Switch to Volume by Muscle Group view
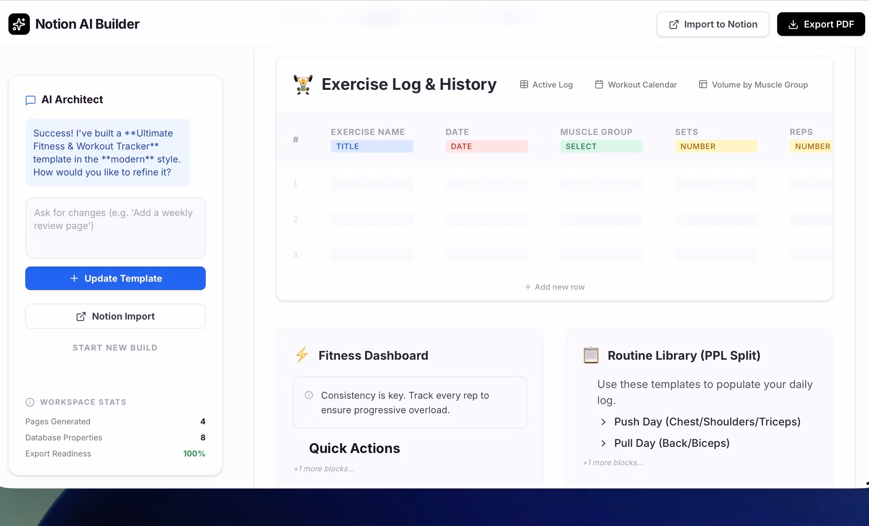The width and height of the screenshot is (869, 526). point(753,84)
